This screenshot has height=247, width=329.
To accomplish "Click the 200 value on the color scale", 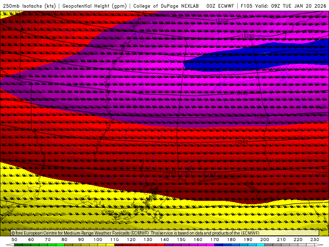I will pos(264,240).
